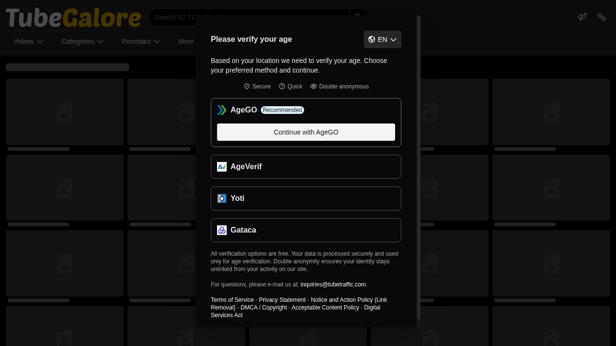This screenshot has height=346, width=616.
Task: Open the More menu item
Action: (x=186, y=41)
